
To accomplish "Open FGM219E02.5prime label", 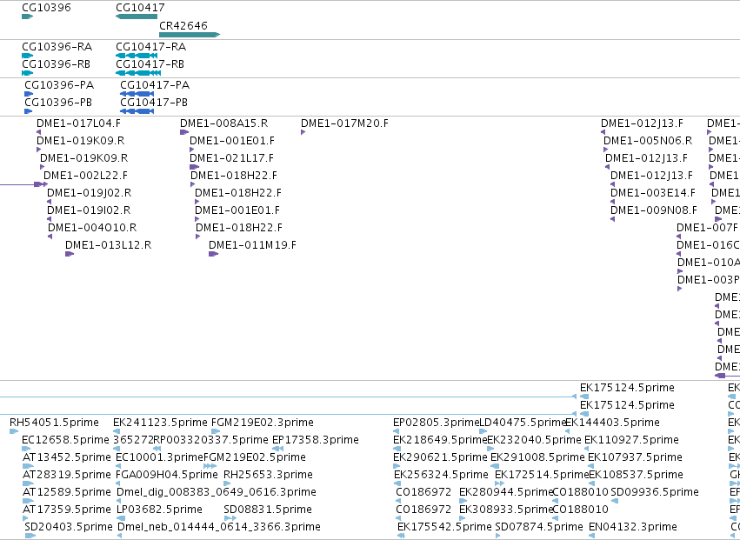I will (255, 457).
